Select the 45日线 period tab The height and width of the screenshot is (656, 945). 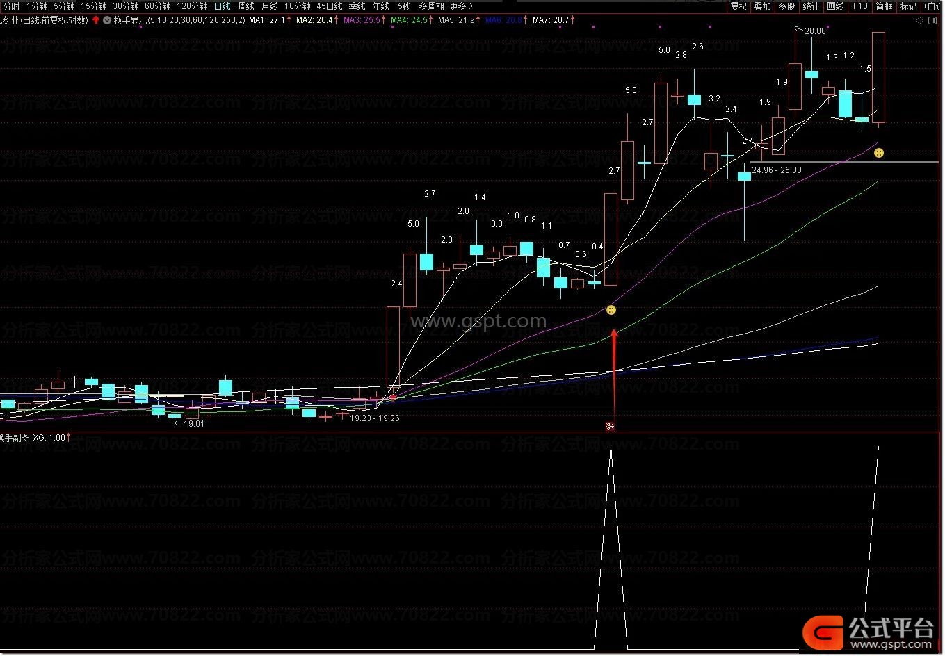click(x=330, y=6)
